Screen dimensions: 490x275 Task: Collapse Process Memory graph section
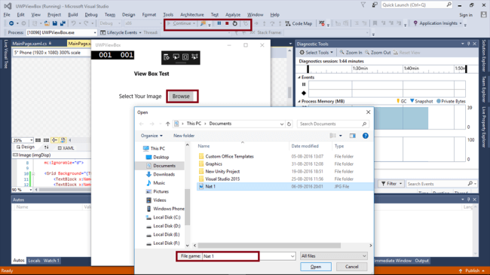[x=299, y=101]
